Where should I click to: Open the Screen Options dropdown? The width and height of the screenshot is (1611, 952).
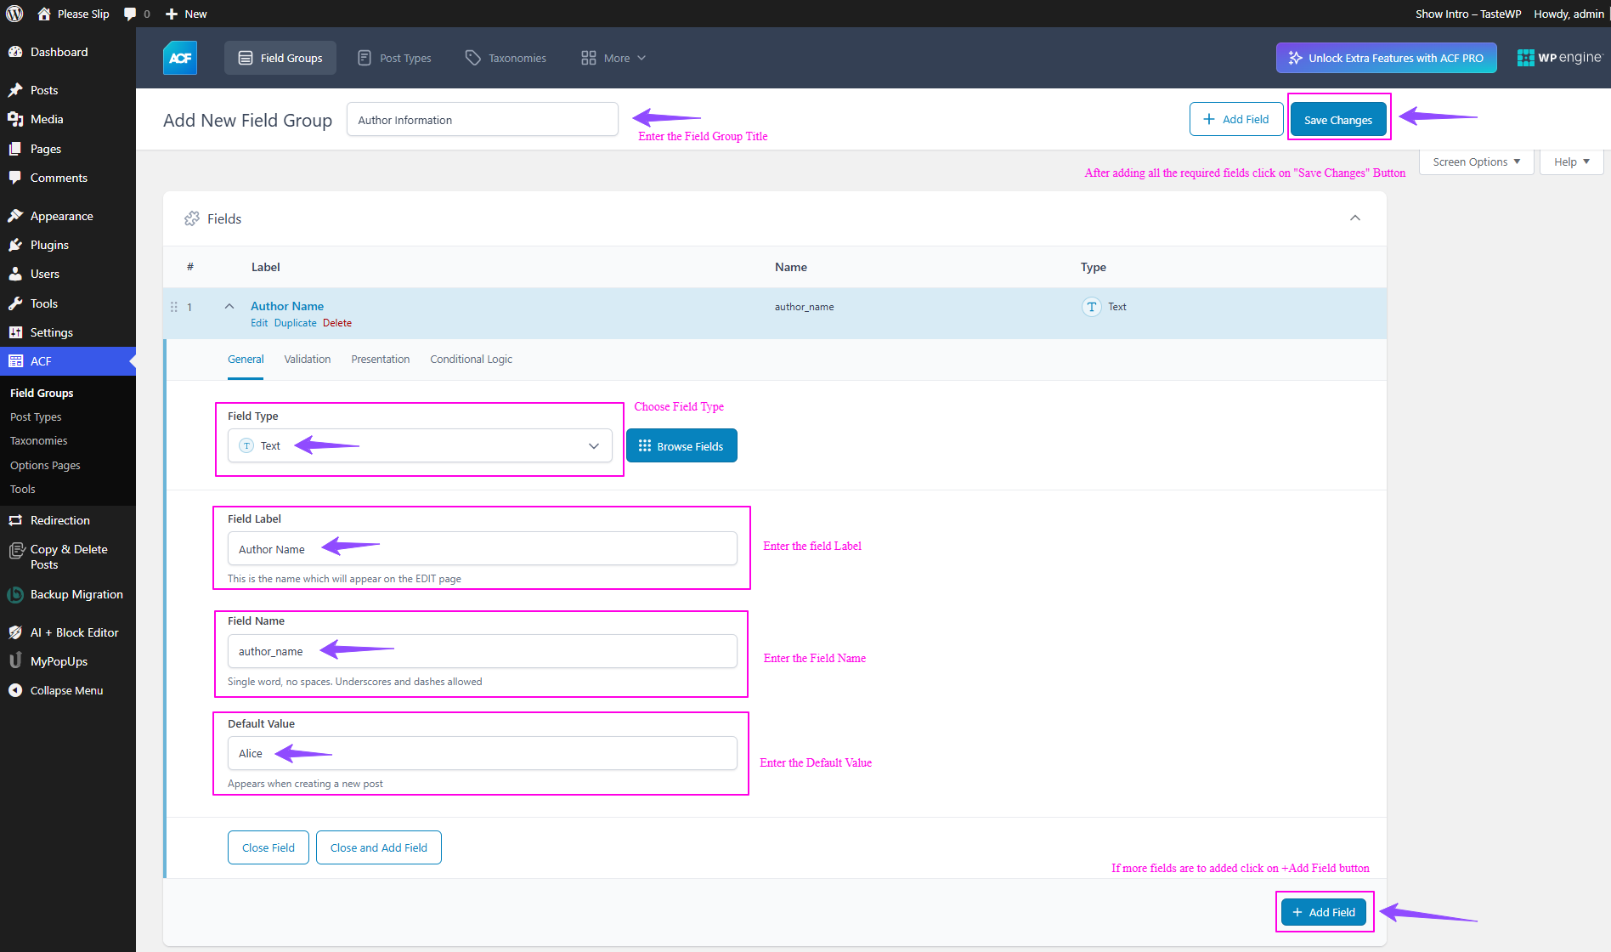1476,161
